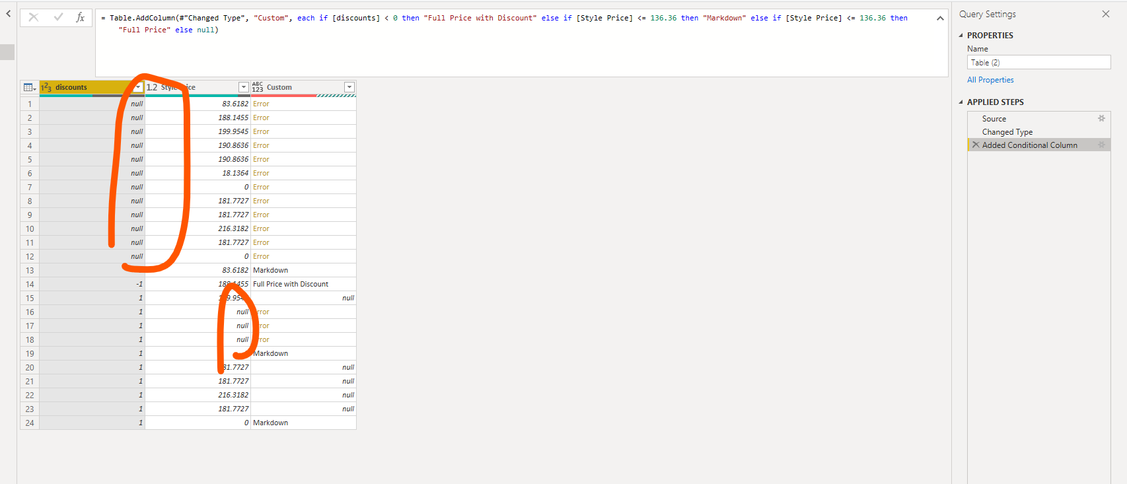Select the discounts column header

(92, 87)
